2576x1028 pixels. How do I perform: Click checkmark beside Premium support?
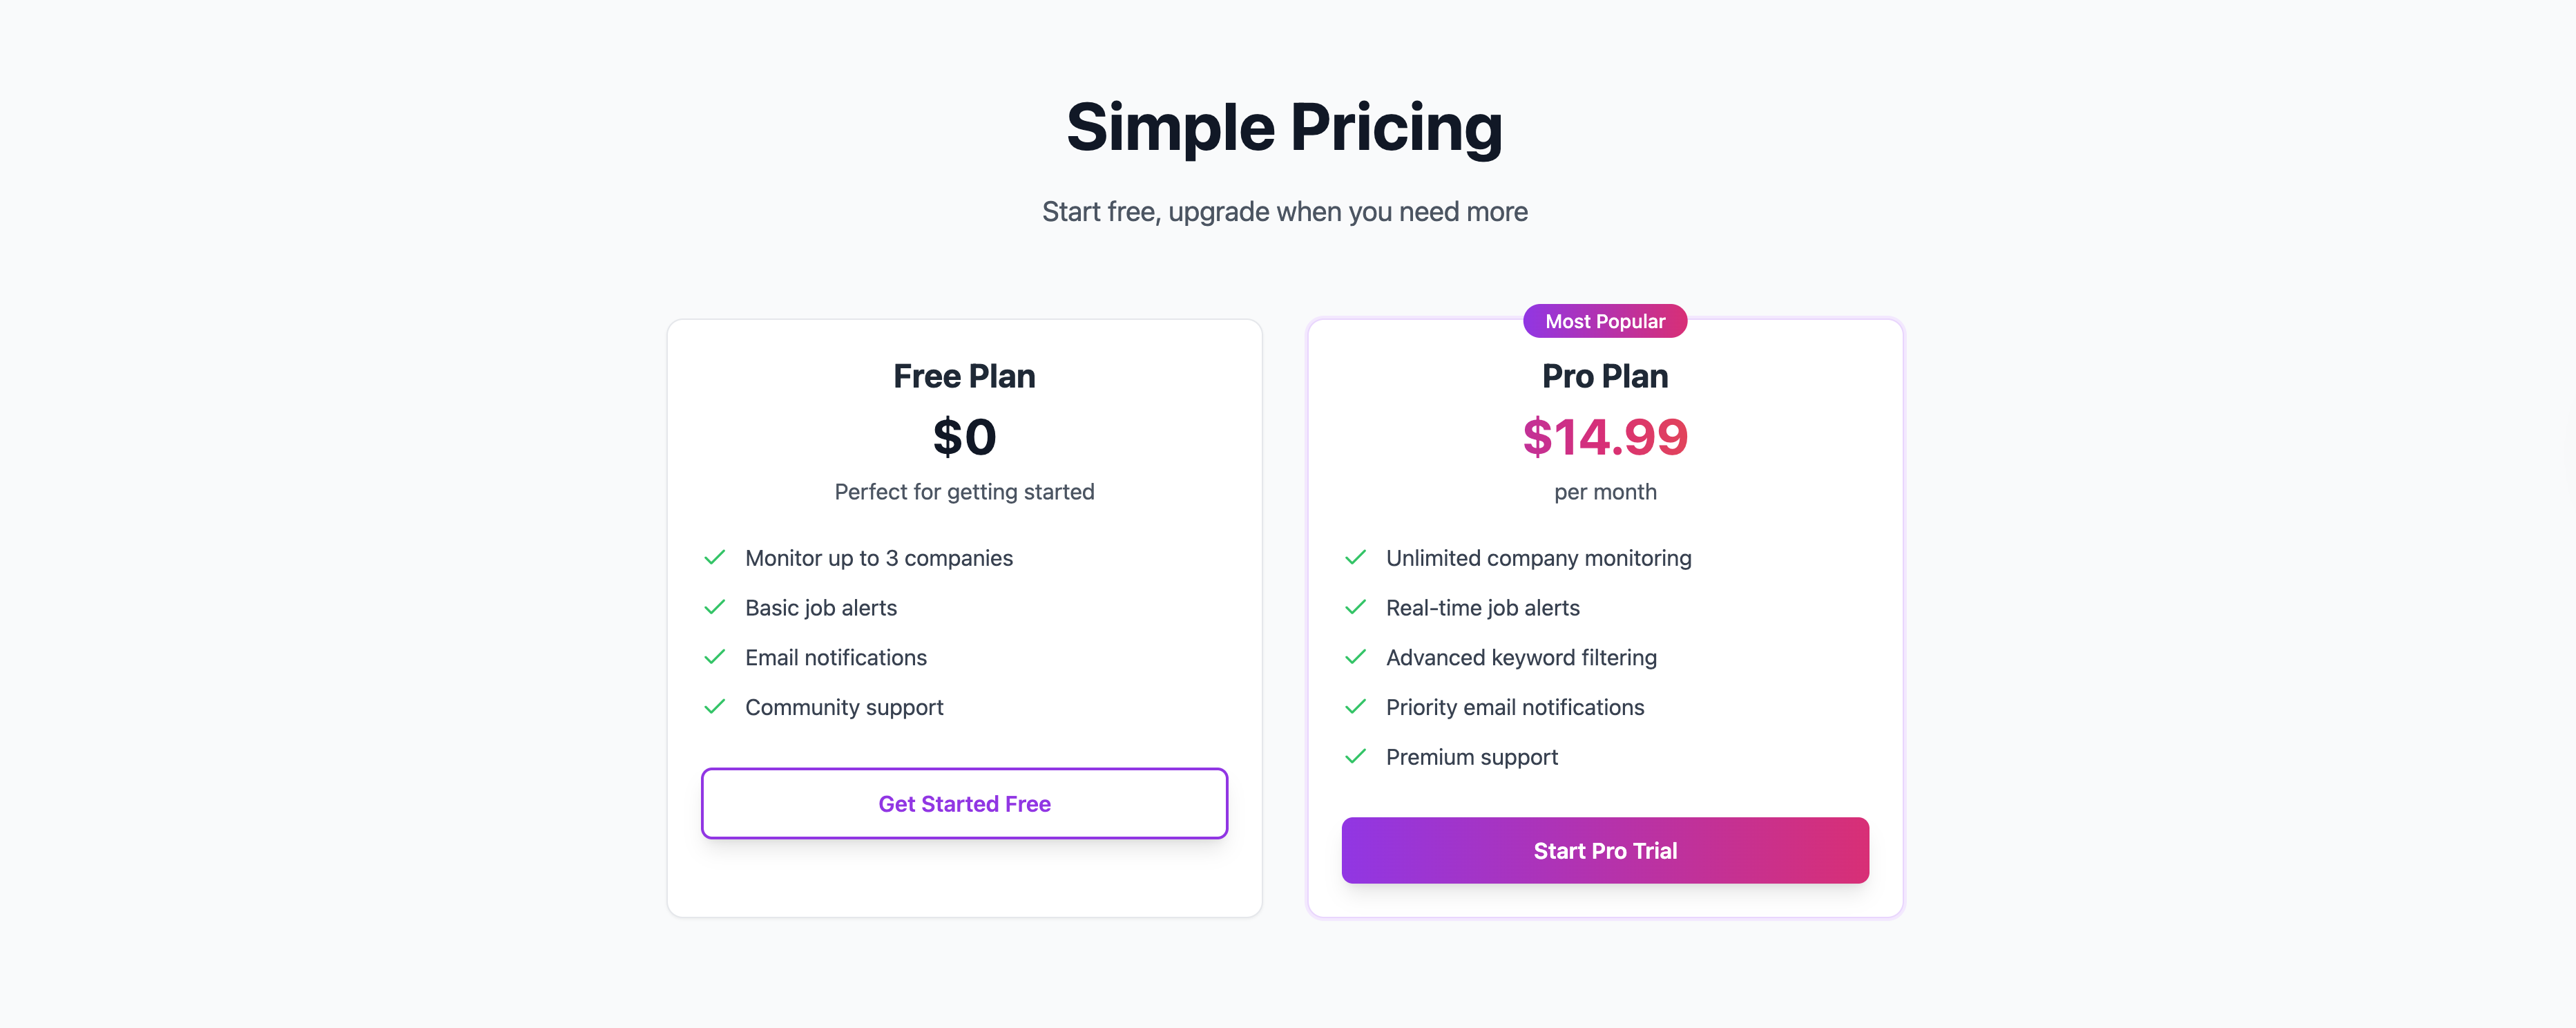[1355, 757]
